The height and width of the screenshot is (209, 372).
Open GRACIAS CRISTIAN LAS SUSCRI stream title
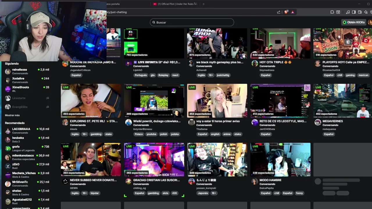pyautogui.click(x=156, y=180)
